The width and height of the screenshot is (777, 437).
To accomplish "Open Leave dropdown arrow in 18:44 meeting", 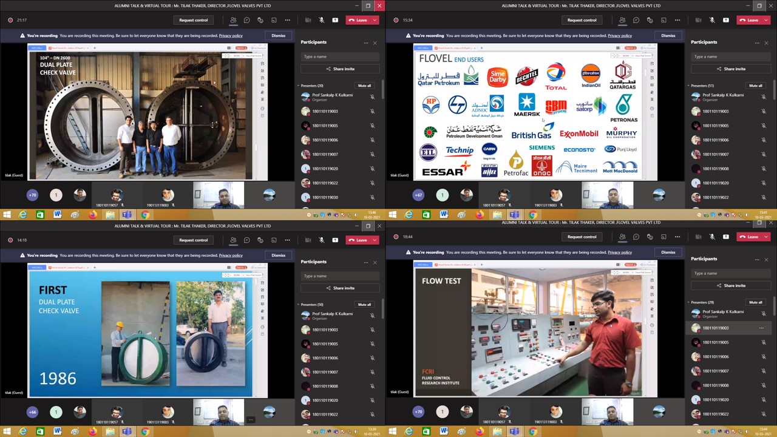I will [x=765, y=237].
